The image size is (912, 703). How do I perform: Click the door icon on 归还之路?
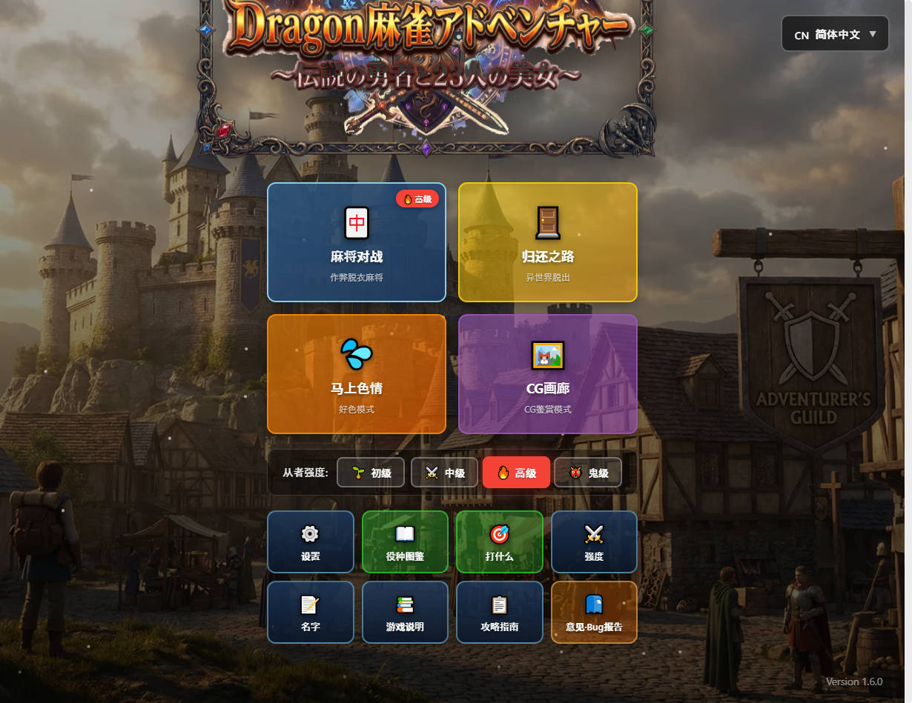click(548, 222)
